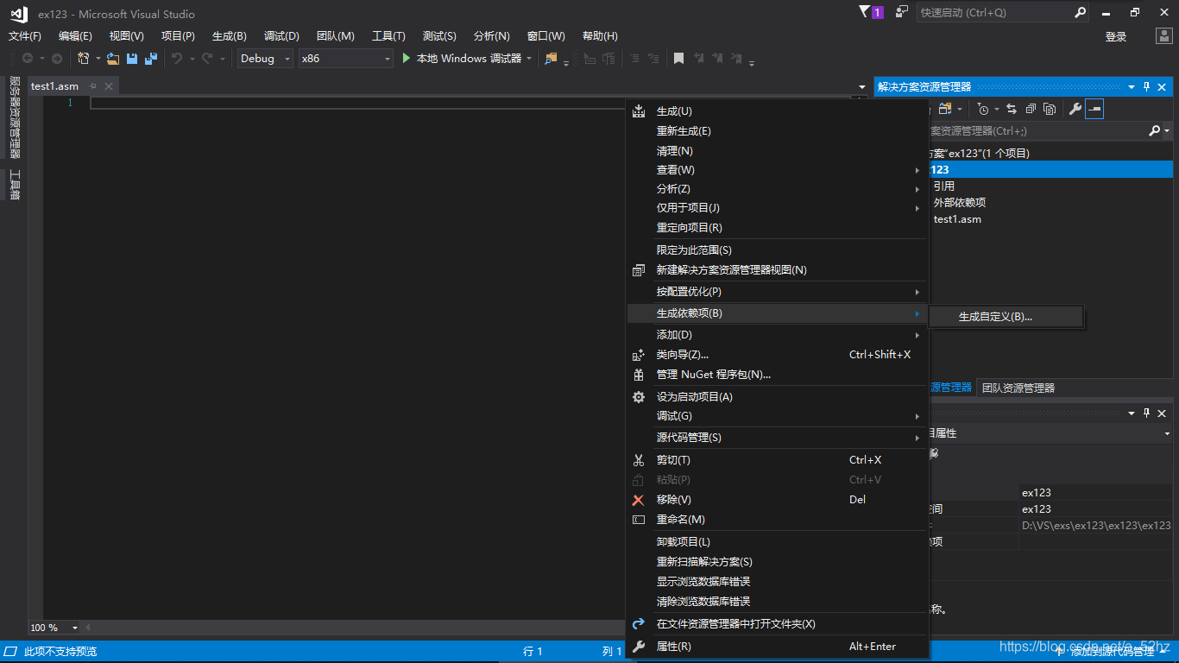Open the 视图(V) menu
Viewport: 1179px width, 663px height.
pos(126,36)
